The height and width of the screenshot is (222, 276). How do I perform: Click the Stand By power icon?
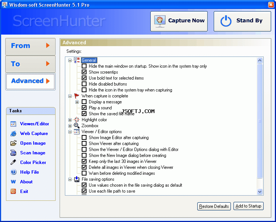[226, 21]
